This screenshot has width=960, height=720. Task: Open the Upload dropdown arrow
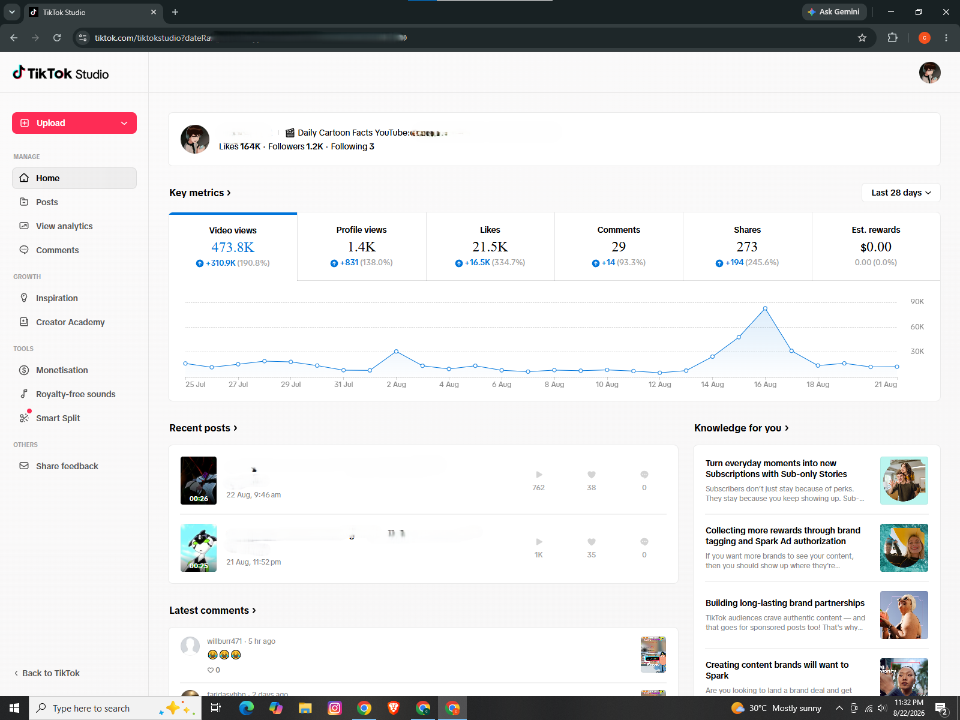point(124,123)
